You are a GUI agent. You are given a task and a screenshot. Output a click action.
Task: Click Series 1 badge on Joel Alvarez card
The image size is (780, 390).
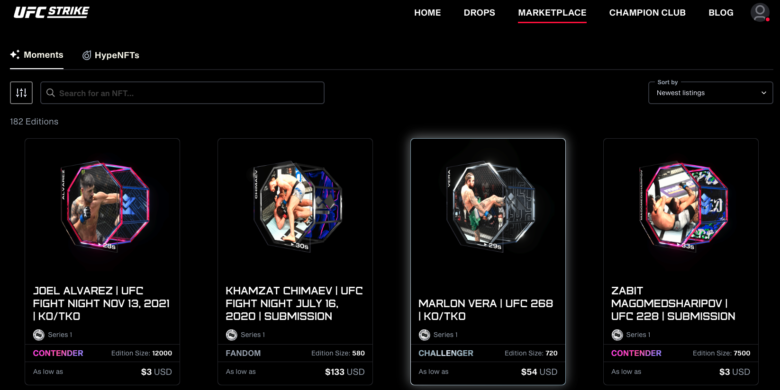pos(53,335)
